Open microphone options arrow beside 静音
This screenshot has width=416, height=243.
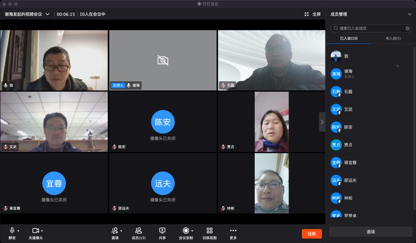[18, 231]
